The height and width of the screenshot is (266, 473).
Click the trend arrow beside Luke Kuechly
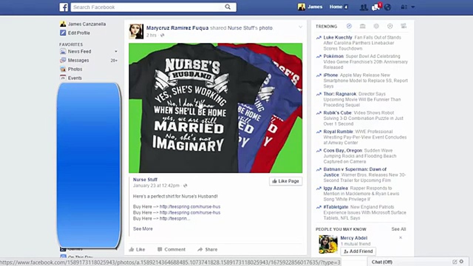319,38
